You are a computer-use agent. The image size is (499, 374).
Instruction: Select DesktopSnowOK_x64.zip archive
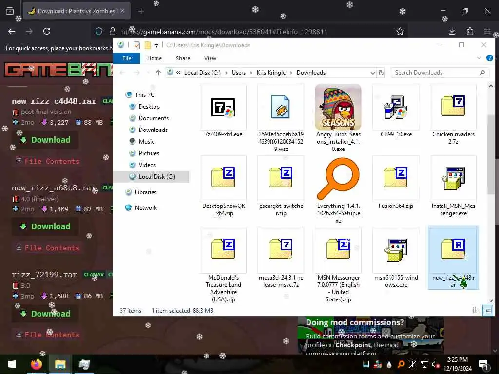223,177
